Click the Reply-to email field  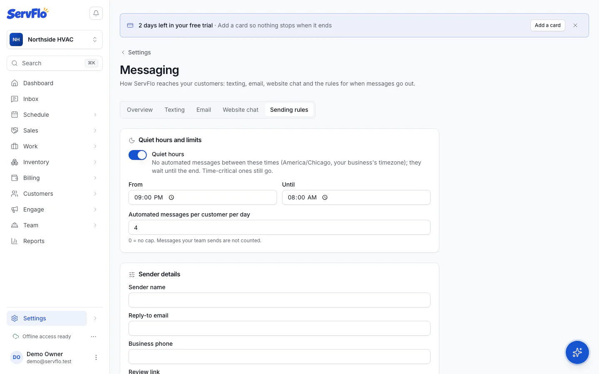280,328
